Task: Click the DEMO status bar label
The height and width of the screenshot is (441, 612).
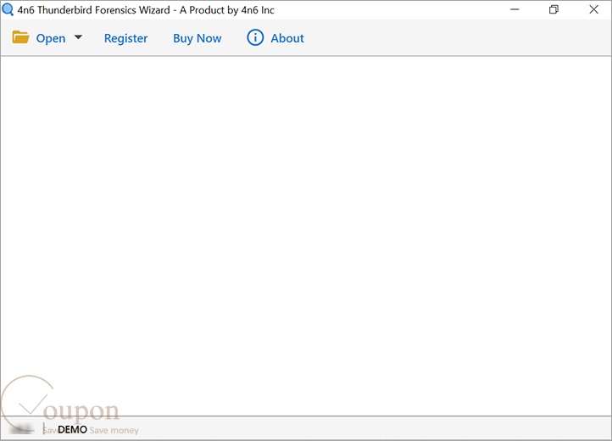Action: (x=72, y=430)
